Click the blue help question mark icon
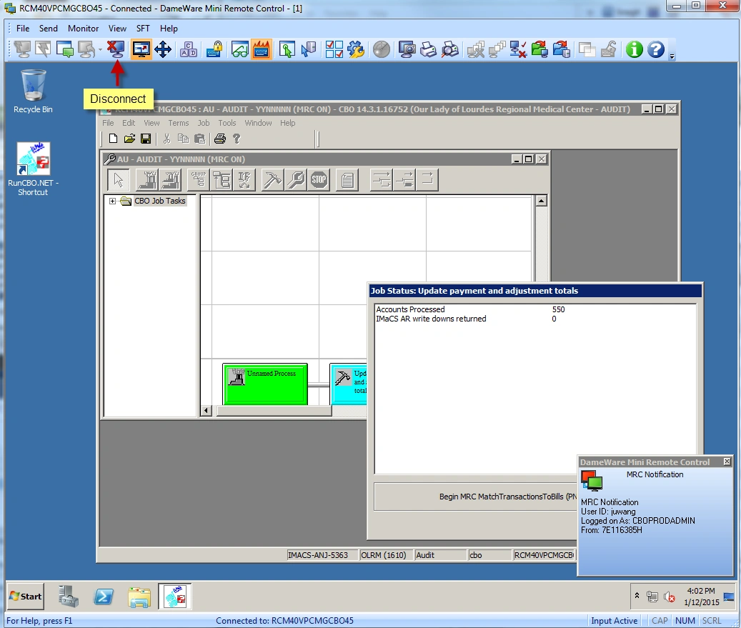The height and width of the screenshot is (628, 741). click(655, 49)
